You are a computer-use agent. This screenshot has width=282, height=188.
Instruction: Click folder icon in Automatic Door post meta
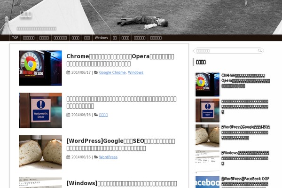click(96, 115)
